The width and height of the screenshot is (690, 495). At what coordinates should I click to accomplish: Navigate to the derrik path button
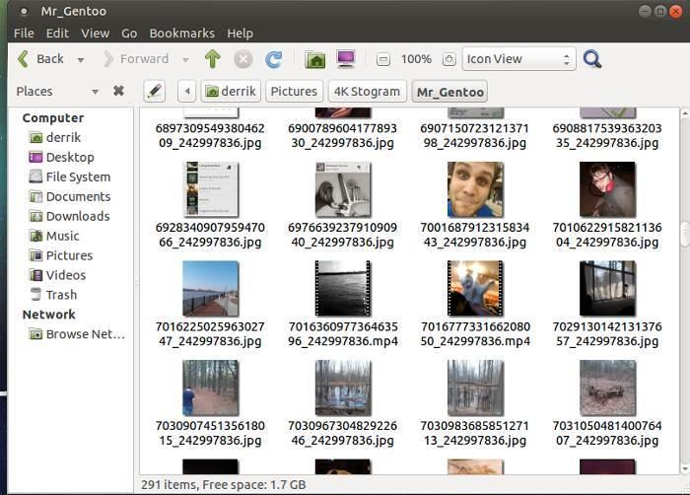click(x=231, y=91)
